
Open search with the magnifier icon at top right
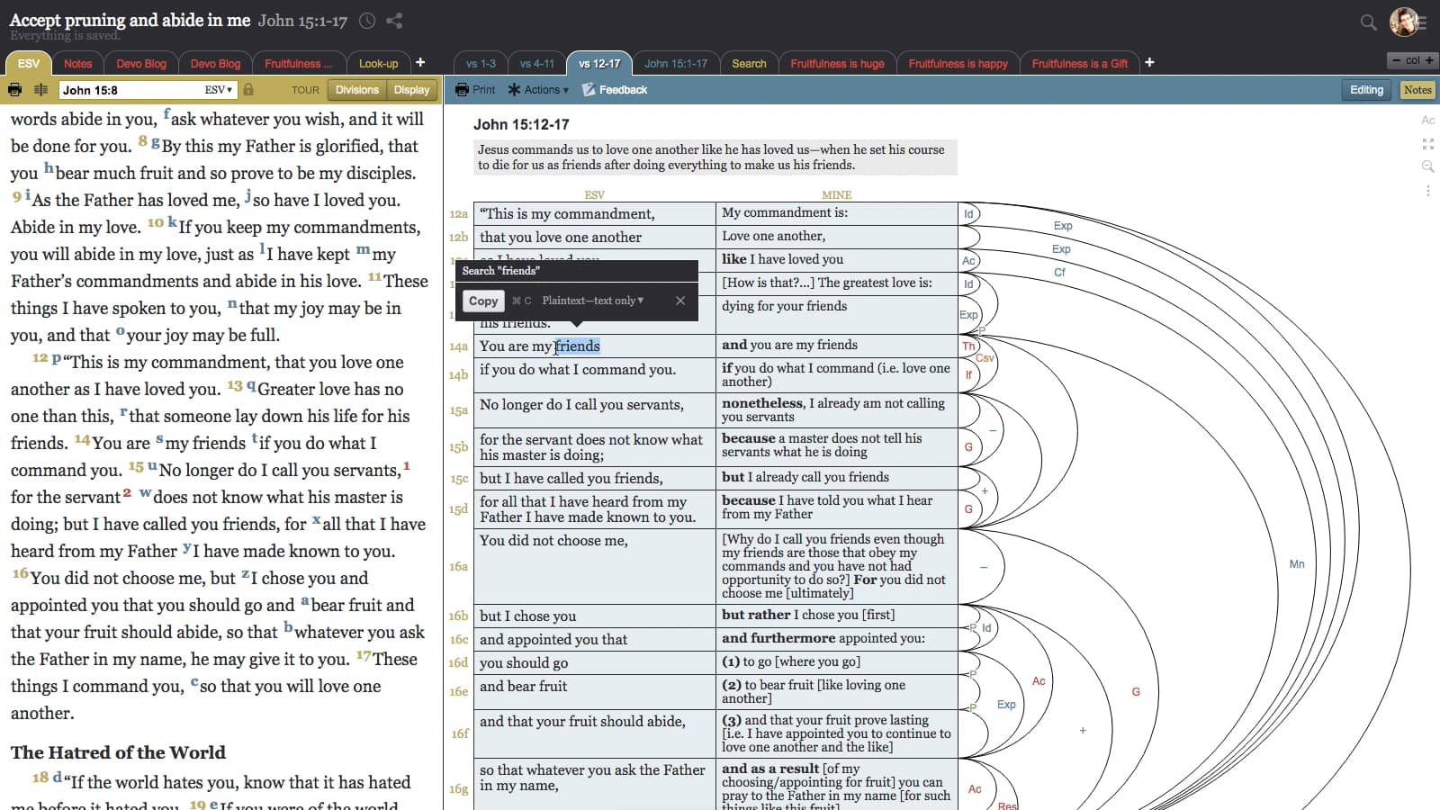(1368, 22)
